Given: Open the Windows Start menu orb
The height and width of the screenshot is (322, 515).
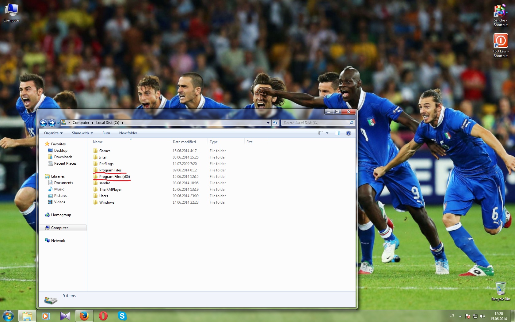Looking at the screenshot, I should click(x=8, y=316).
